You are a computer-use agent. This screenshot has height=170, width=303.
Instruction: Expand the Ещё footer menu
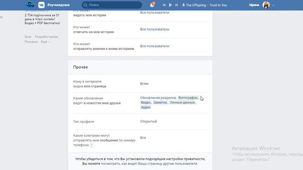[x=45, y=42]
